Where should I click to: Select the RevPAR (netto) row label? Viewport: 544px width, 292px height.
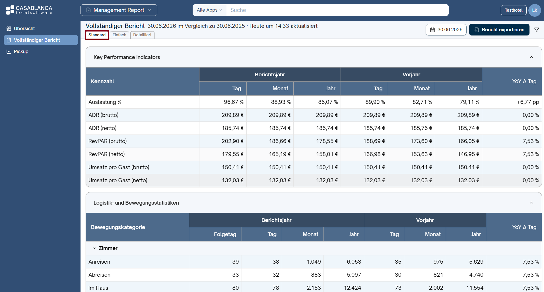point(107,154)
